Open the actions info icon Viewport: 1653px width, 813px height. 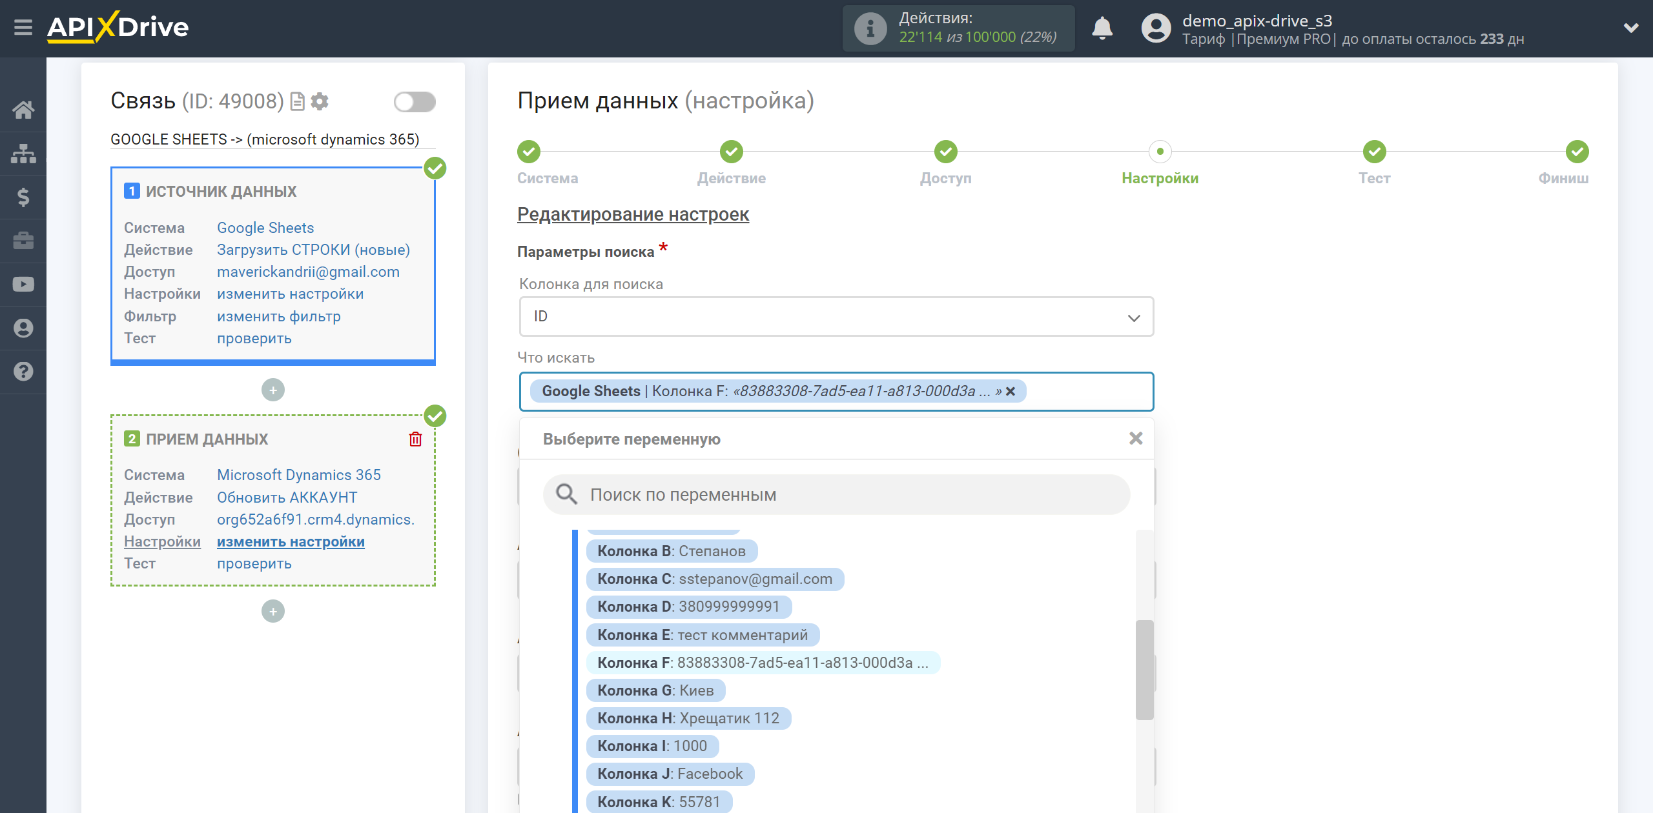coord(870,28)
